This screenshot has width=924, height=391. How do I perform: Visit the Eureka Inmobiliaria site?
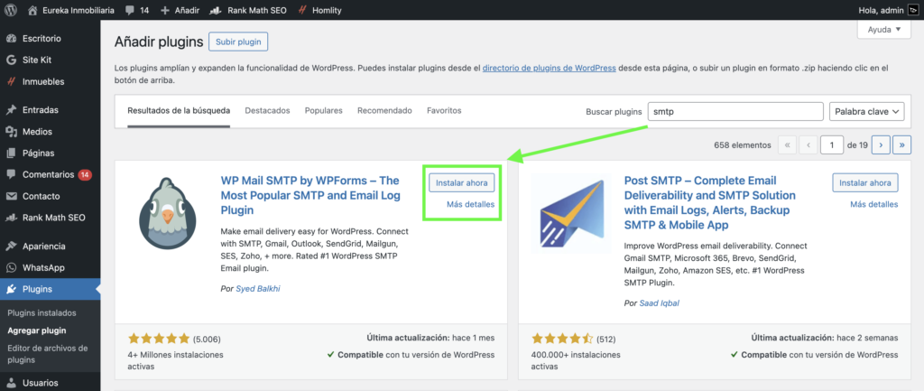(71, 10)
